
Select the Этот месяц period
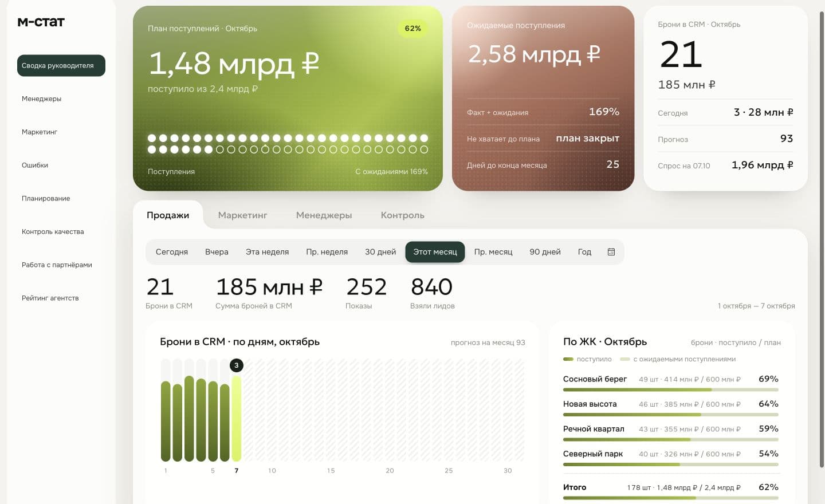click(x=435, y=252)
